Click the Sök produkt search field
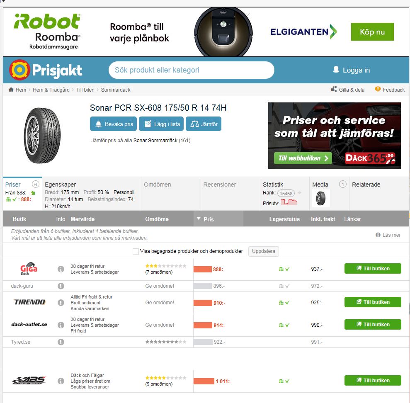 point(192,70)
